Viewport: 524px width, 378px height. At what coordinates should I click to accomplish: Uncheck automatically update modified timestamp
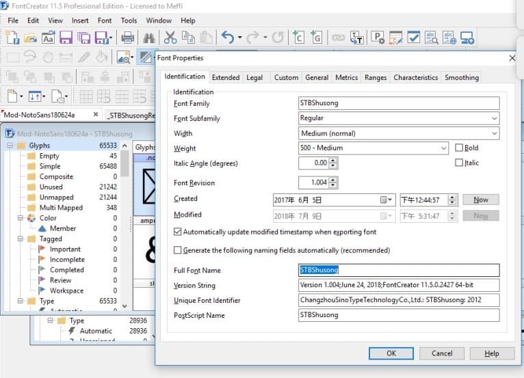tap(177, 232)
